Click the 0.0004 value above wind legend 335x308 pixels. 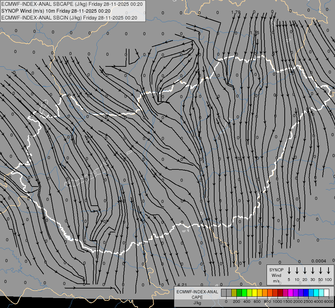point(319,261)
